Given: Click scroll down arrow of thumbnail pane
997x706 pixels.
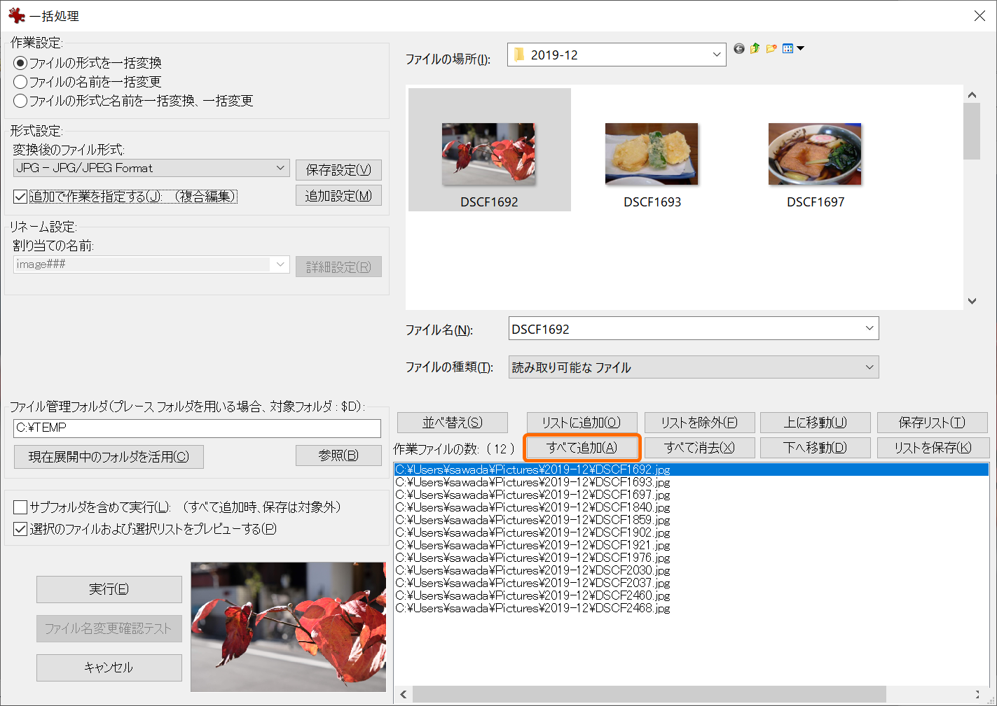Looking at the screenshot, I should click(x=972, y=301).
